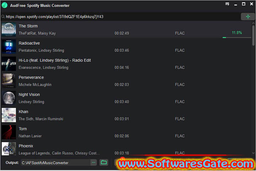The height and width of the screenshot is (171, 256).
Task: Select Phoenix album thumbnail
Action: 9,149
